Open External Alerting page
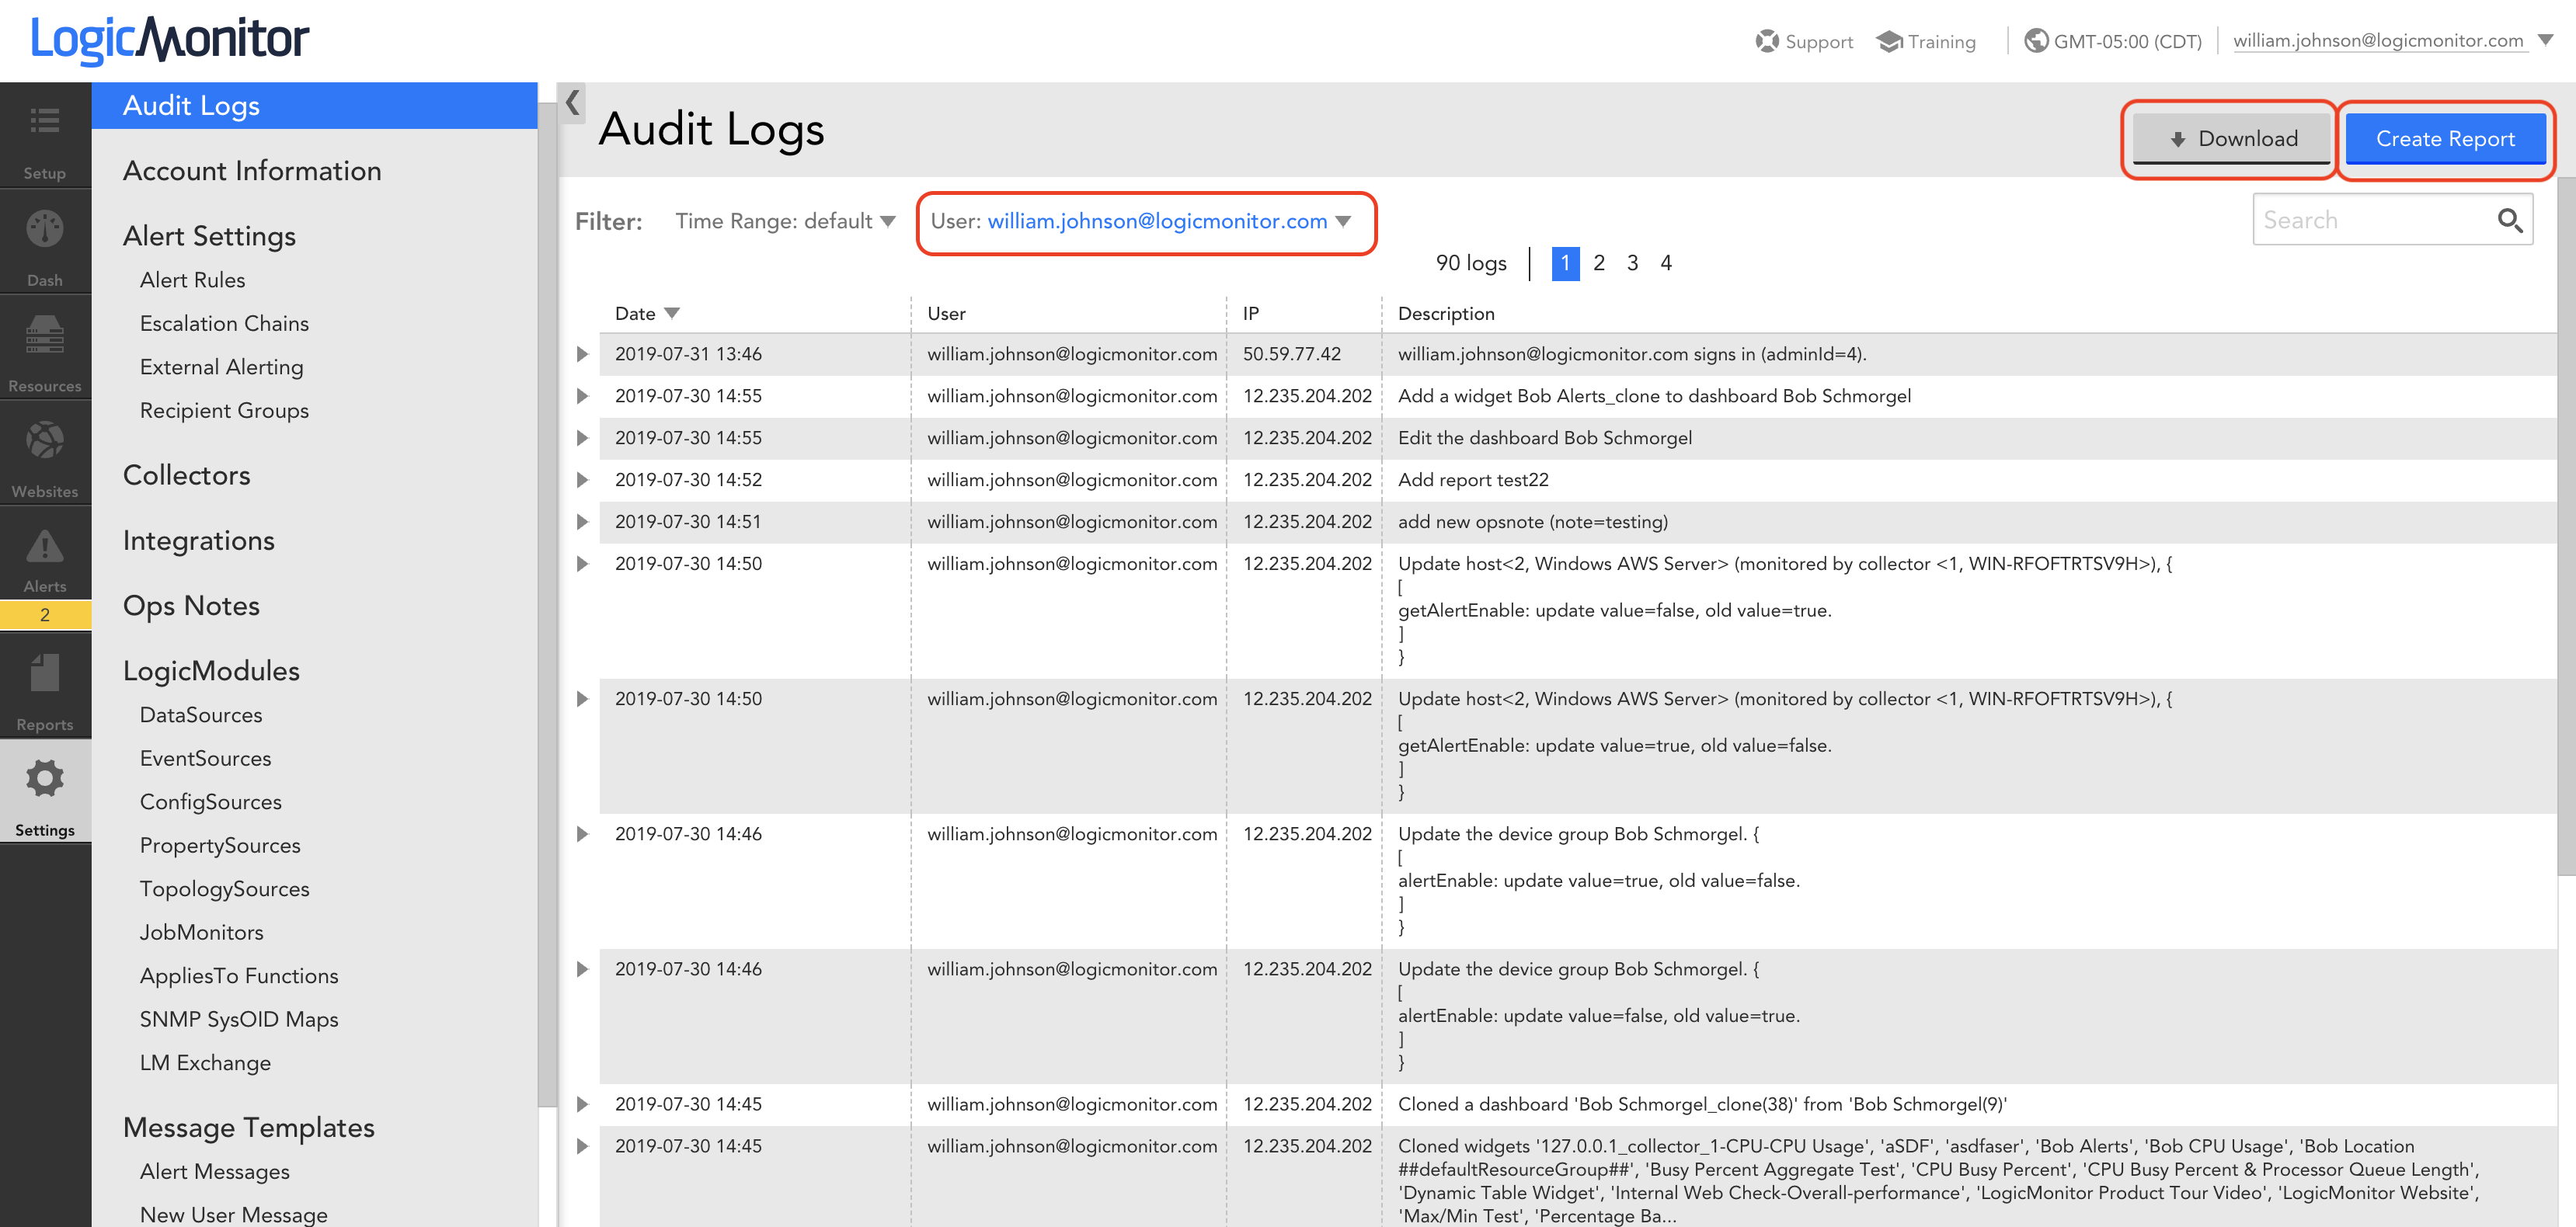Image resolution: width=2576 pixels, height=1227 pixels. 221,367
